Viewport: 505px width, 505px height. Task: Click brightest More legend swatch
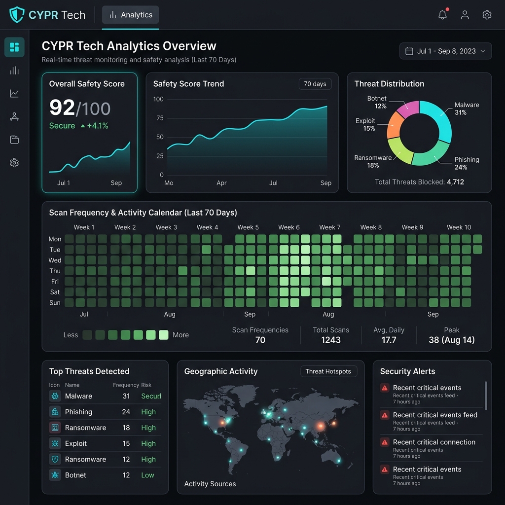pos(164,335)
